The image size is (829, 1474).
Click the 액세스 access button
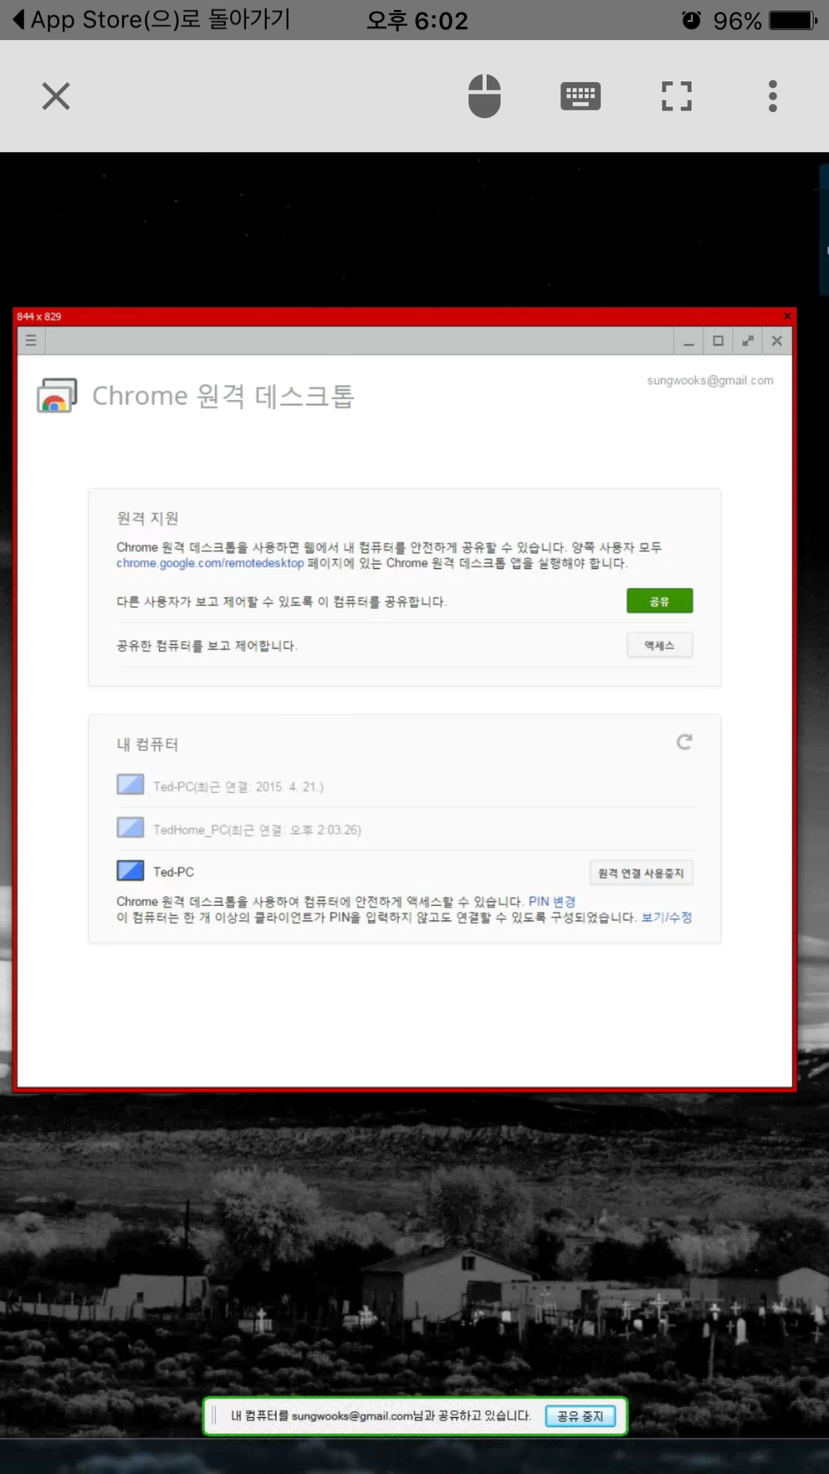click(659, 646)
